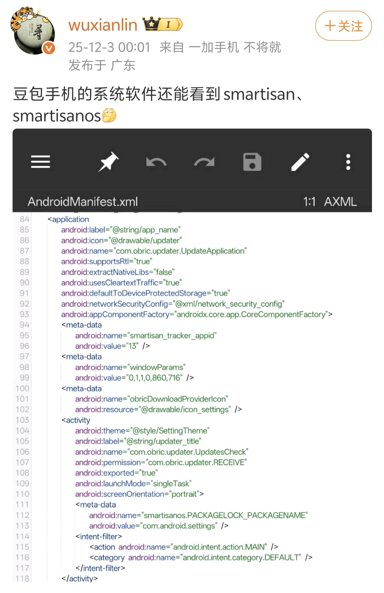Image resolution: width=384 pixels, height=593 pixels.
Task: Collapse the application tag at line 84
Action: tap(68, 219)
